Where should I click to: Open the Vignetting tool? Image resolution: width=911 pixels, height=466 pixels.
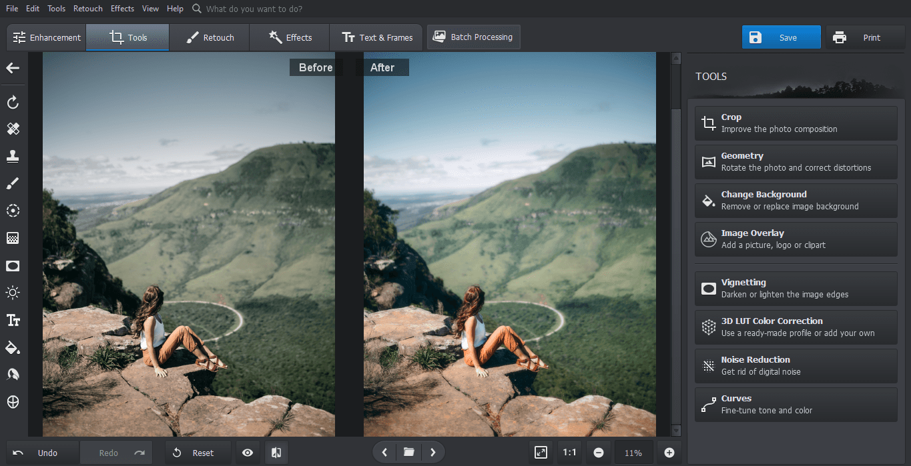[796, 289]
